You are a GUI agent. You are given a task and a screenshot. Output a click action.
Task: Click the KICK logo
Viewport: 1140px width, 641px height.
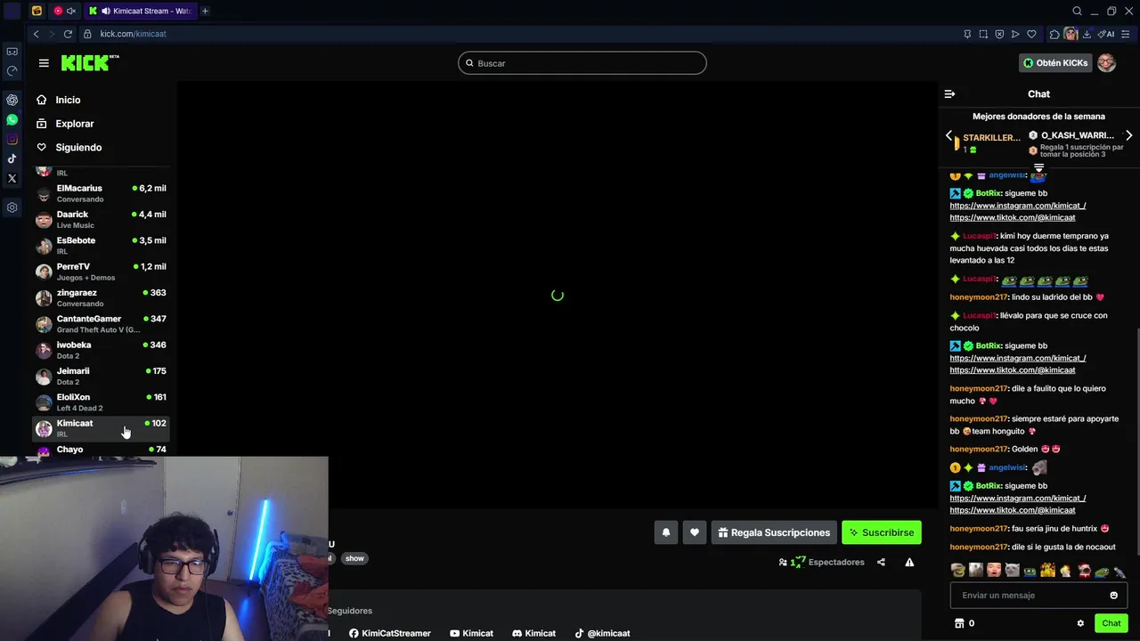[90, 62]
